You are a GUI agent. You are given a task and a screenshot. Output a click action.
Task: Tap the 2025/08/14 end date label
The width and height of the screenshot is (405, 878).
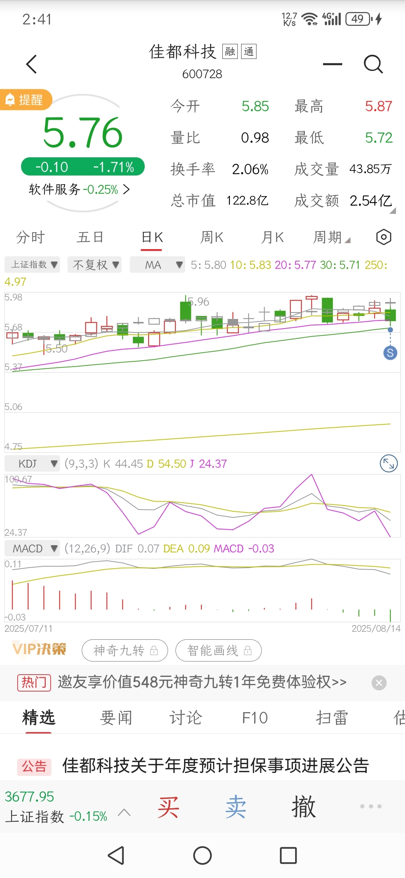coord(376,628)
